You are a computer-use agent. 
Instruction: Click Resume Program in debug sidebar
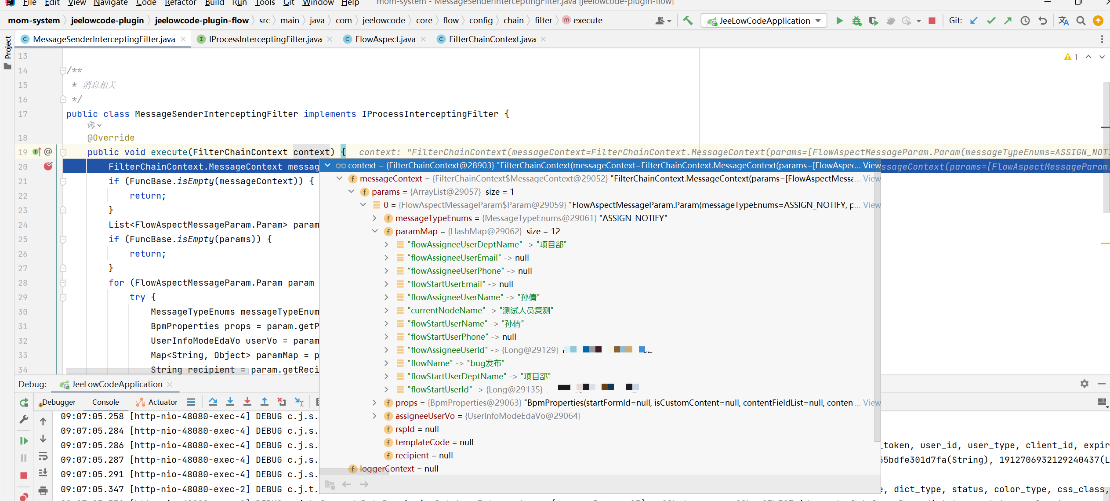24,441
